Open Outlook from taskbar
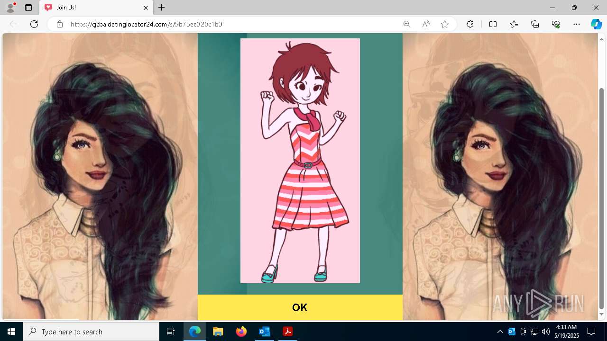The height and width of the screenshot is (341, 607). (x=264, y=332)
